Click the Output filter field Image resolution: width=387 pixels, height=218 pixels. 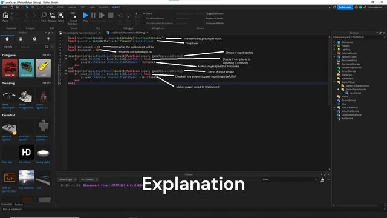point(289,180)
